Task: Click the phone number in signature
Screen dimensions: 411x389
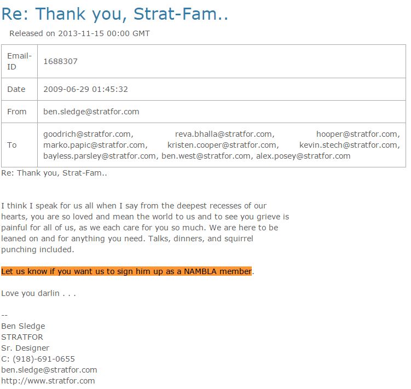Action: (x=38, y=359)
